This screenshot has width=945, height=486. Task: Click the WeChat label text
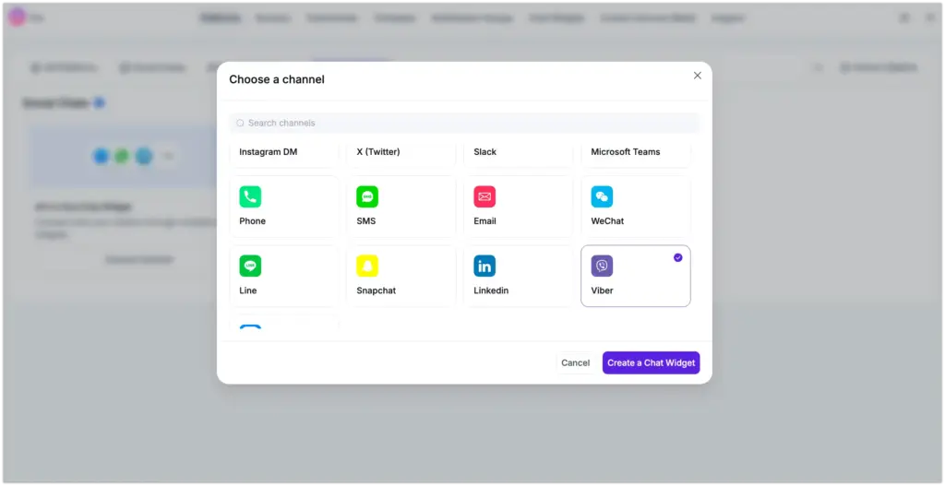(x=607, y=221)
